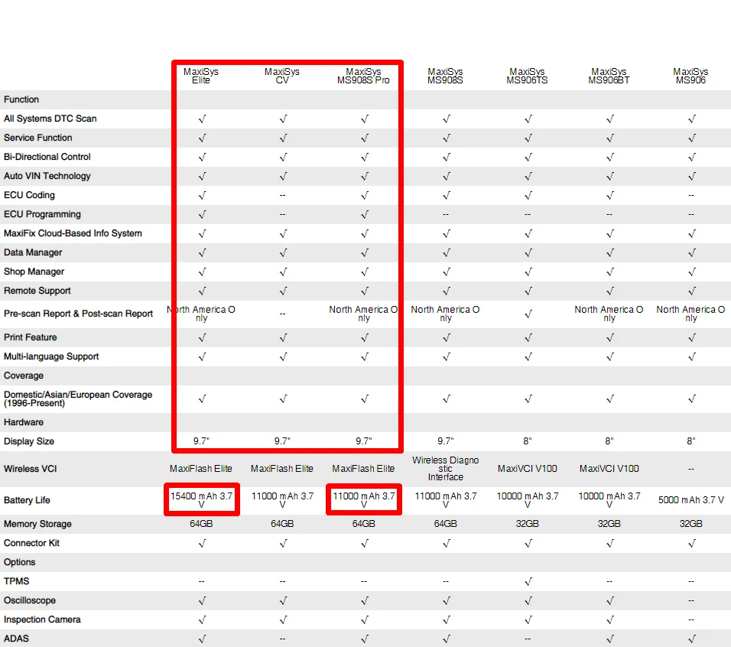This screenshot has height=647, width=731.
Task: Click 9.7" display size under MS908S
Action: click(x=446, y=441)
